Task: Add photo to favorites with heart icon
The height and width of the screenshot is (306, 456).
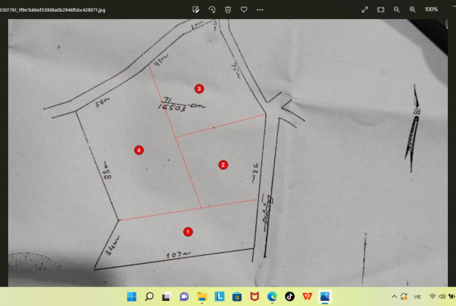Action: pos(244,9)
